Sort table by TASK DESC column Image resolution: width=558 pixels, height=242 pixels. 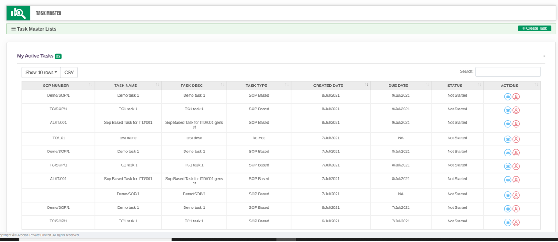pyautogui.click(x=194, y=86)
